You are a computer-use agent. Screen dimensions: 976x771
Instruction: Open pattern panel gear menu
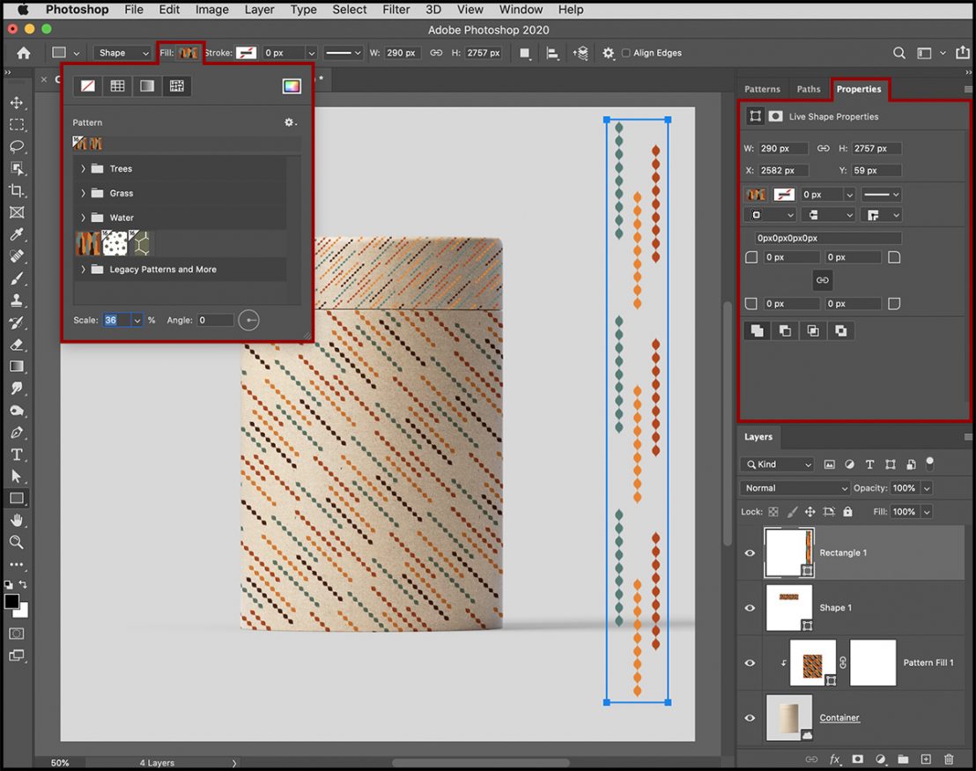click(290, 122)
